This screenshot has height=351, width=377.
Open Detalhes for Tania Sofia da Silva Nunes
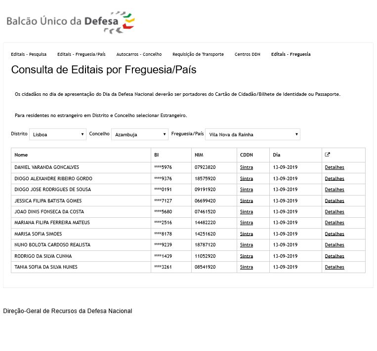pyautogui.click(x=335, y=267)
